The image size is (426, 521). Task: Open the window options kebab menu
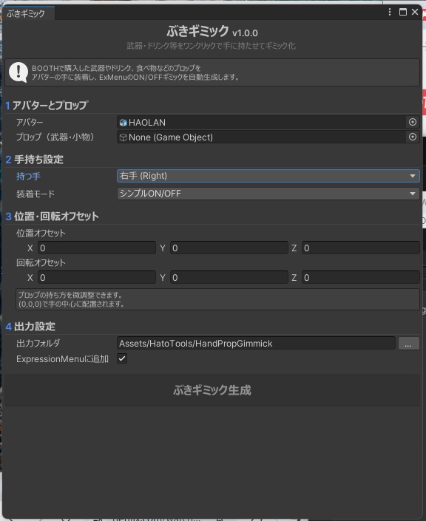pyautogui.click(x=390, y=13)
